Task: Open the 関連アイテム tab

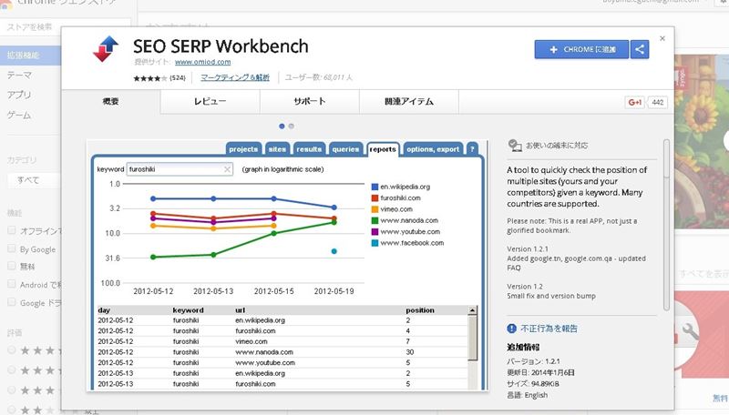Action: point(409,103)
